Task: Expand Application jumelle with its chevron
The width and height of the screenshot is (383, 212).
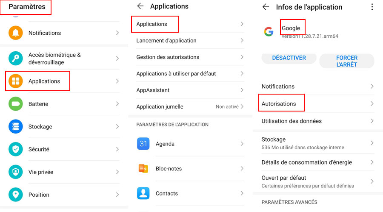Action: 242,107
